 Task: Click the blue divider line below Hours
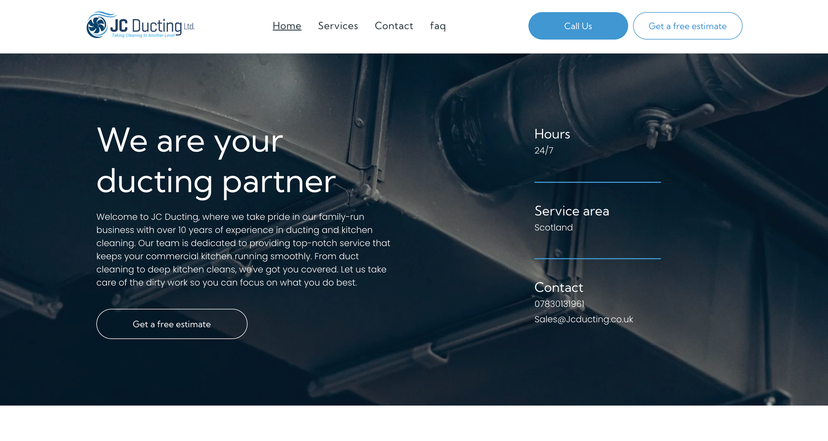pyautogui.click(x=597, y=182)
